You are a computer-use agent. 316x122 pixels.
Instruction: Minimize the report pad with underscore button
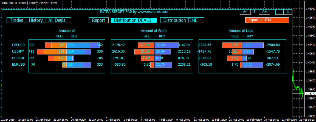tap(280, 12)
